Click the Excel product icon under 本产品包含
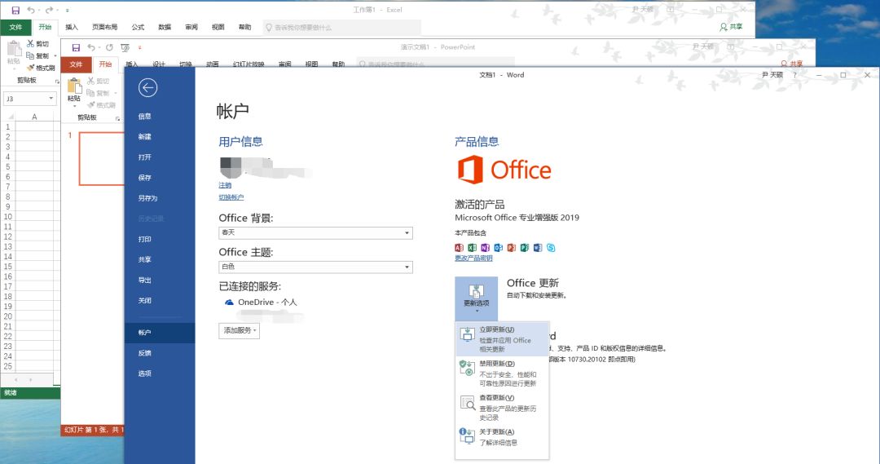Screen dimensions: 880x464 [472, 248]
